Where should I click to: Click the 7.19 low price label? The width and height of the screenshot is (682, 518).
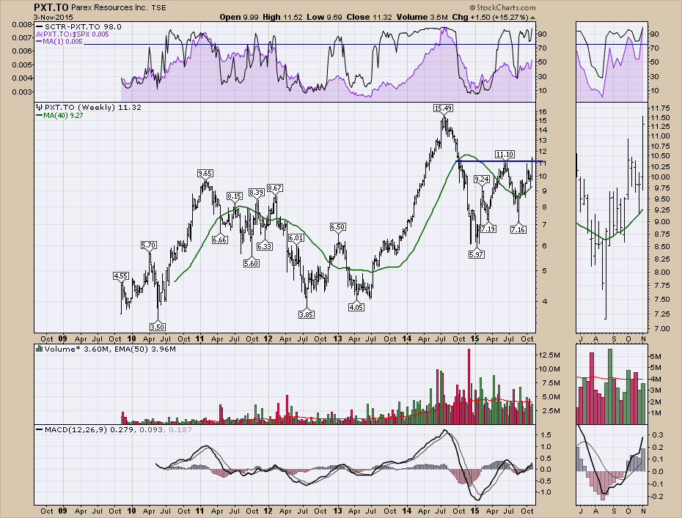[x=488, y=229]
